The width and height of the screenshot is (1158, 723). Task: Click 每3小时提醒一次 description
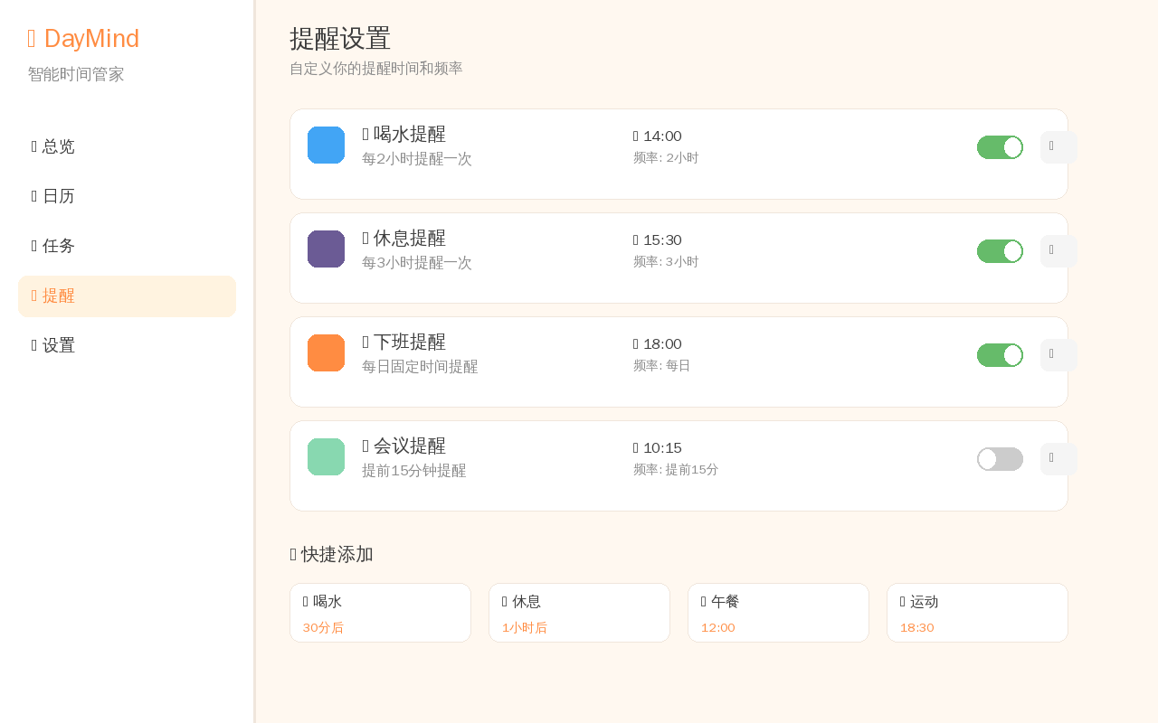(x=417, y=263)
